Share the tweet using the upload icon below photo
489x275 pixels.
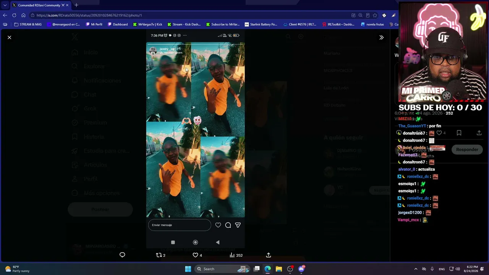pos(269,255)
